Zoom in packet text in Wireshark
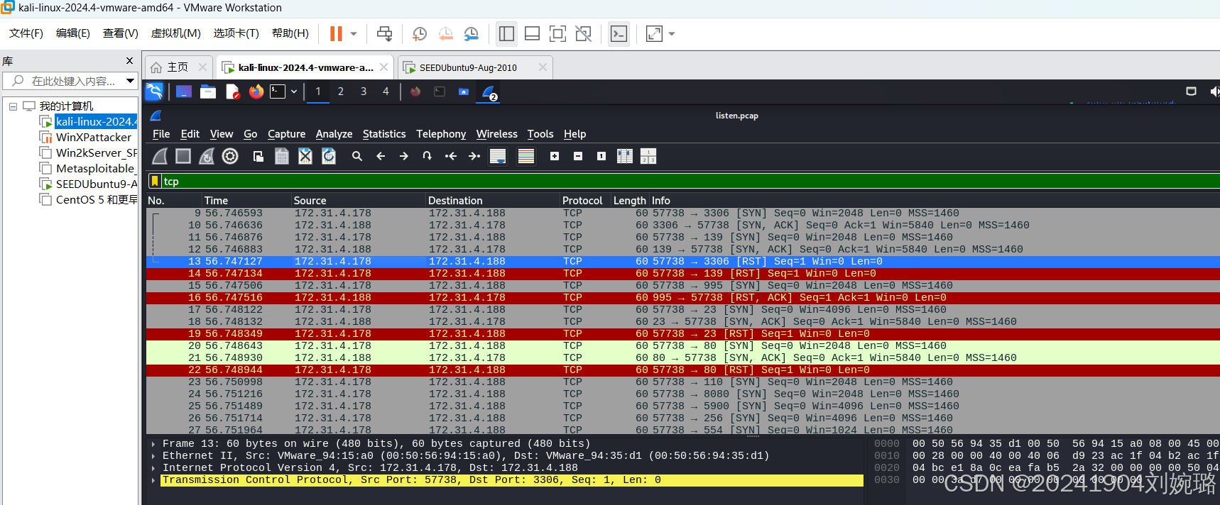 [555, 156]
